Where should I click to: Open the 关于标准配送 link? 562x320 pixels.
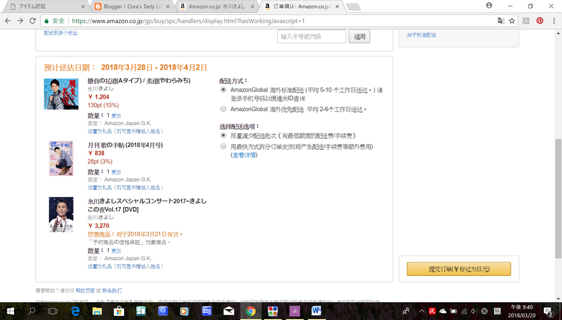click(x=421, y=35)
